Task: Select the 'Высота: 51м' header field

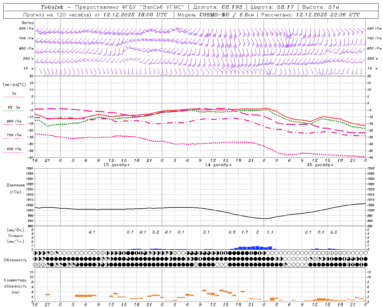Action: tap(321, 7)
